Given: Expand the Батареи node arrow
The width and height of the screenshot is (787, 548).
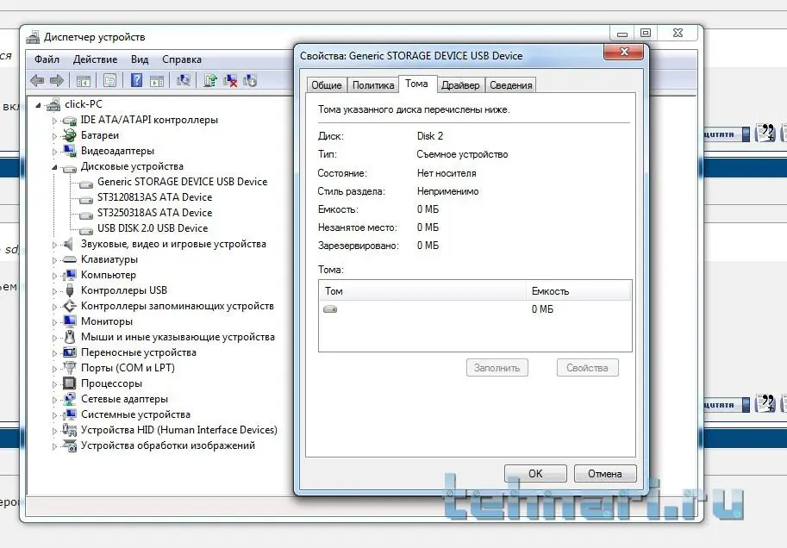Looking at the screenshot, I should [54, 136].
